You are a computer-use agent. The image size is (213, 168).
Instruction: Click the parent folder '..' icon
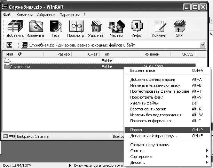pyautogui.click(x=7, y=60)
